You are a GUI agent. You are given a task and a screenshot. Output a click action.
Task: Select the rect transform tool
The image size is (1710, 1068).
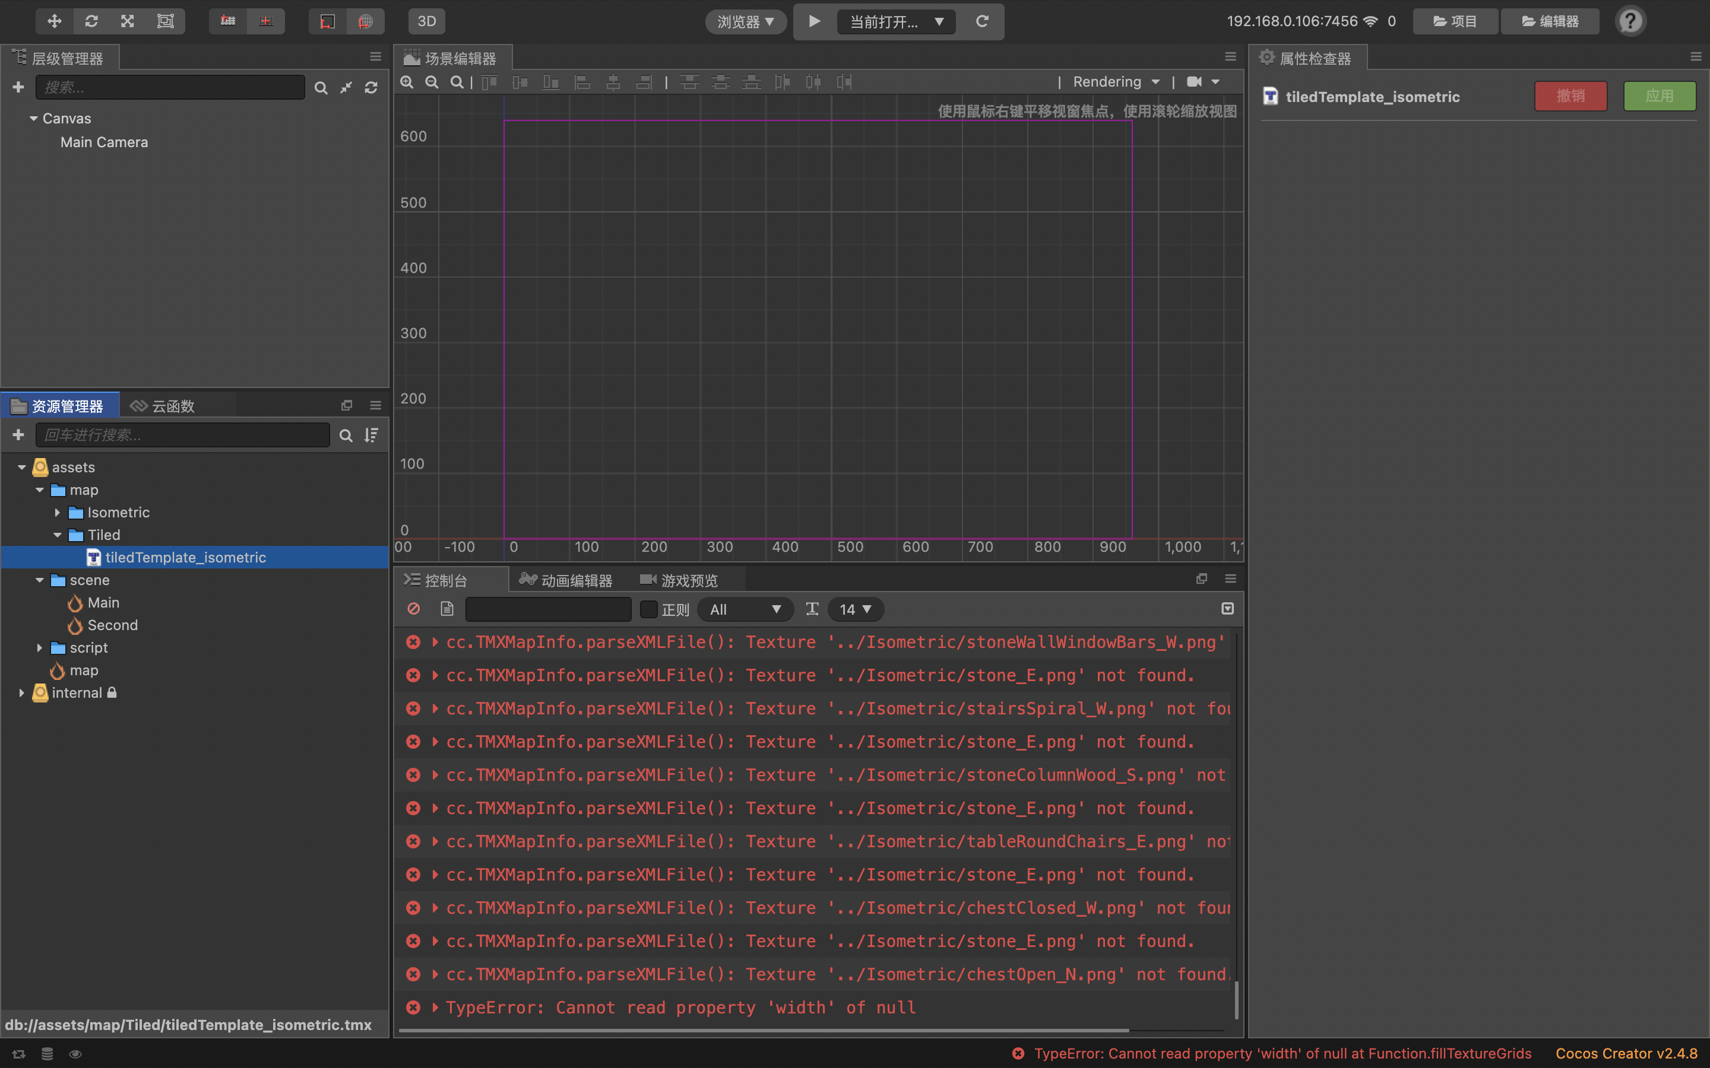tap(164, 21)
